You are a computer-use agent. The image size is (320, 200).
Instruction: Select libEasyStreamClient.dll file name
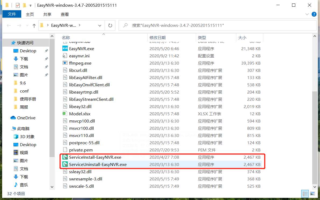coord(91,99)
